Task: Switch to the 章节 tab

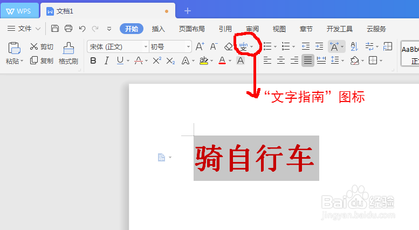Action: click(x=306, y=29)
